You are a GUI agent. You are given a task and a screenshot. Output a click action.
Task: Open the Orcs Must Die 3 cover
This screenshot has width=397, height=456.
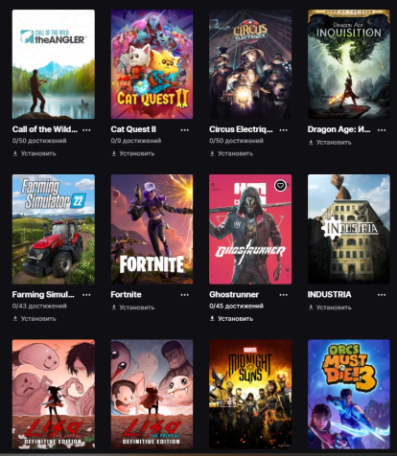coord(349,395)
